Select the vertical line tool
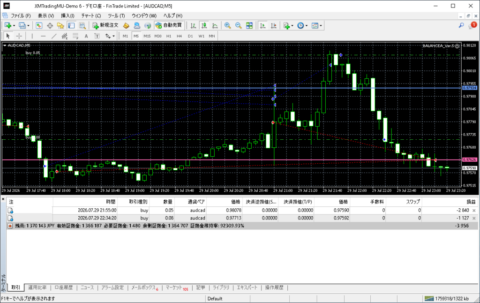 click(x=32, y=36)
